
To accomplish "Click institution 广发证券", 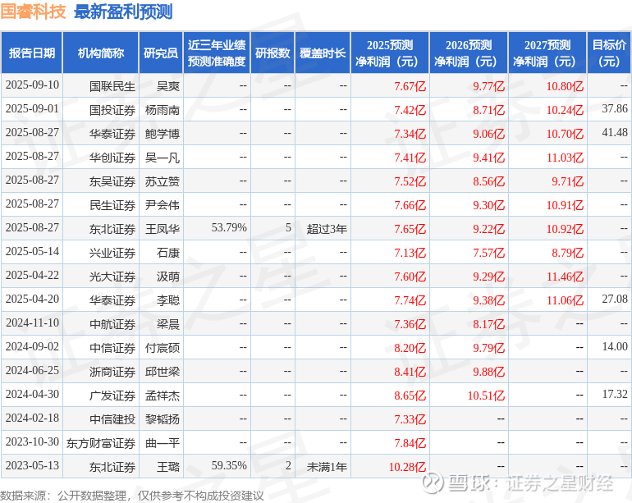I will (112, 395).
